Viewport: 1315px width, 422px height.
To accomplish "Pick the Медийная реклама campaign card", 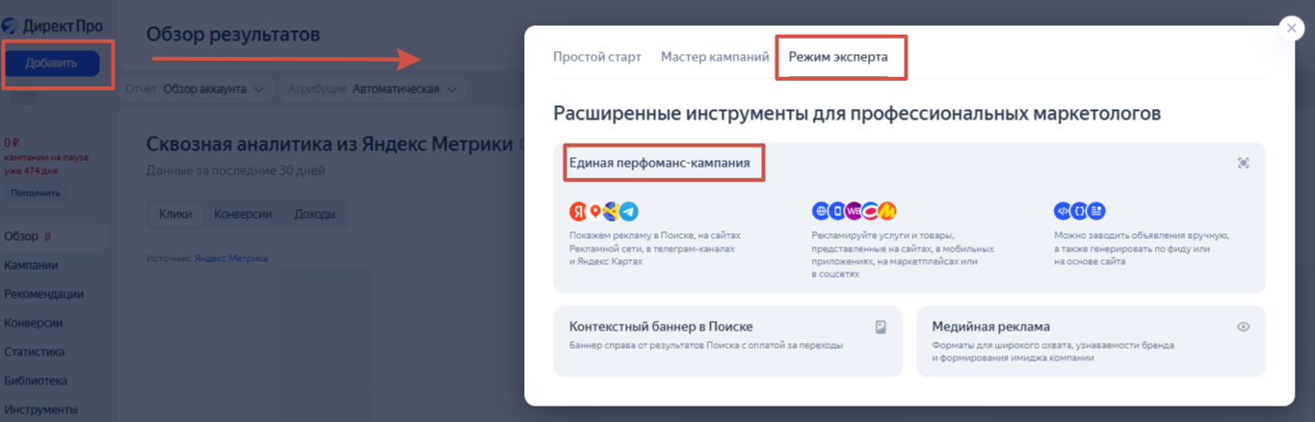I will pos(1091,341).
